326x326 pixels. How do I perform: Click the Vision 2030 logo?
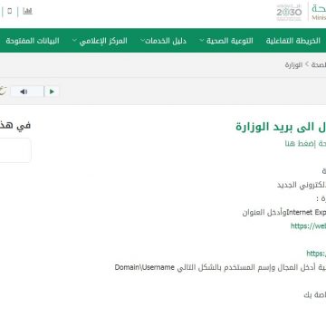289,13
